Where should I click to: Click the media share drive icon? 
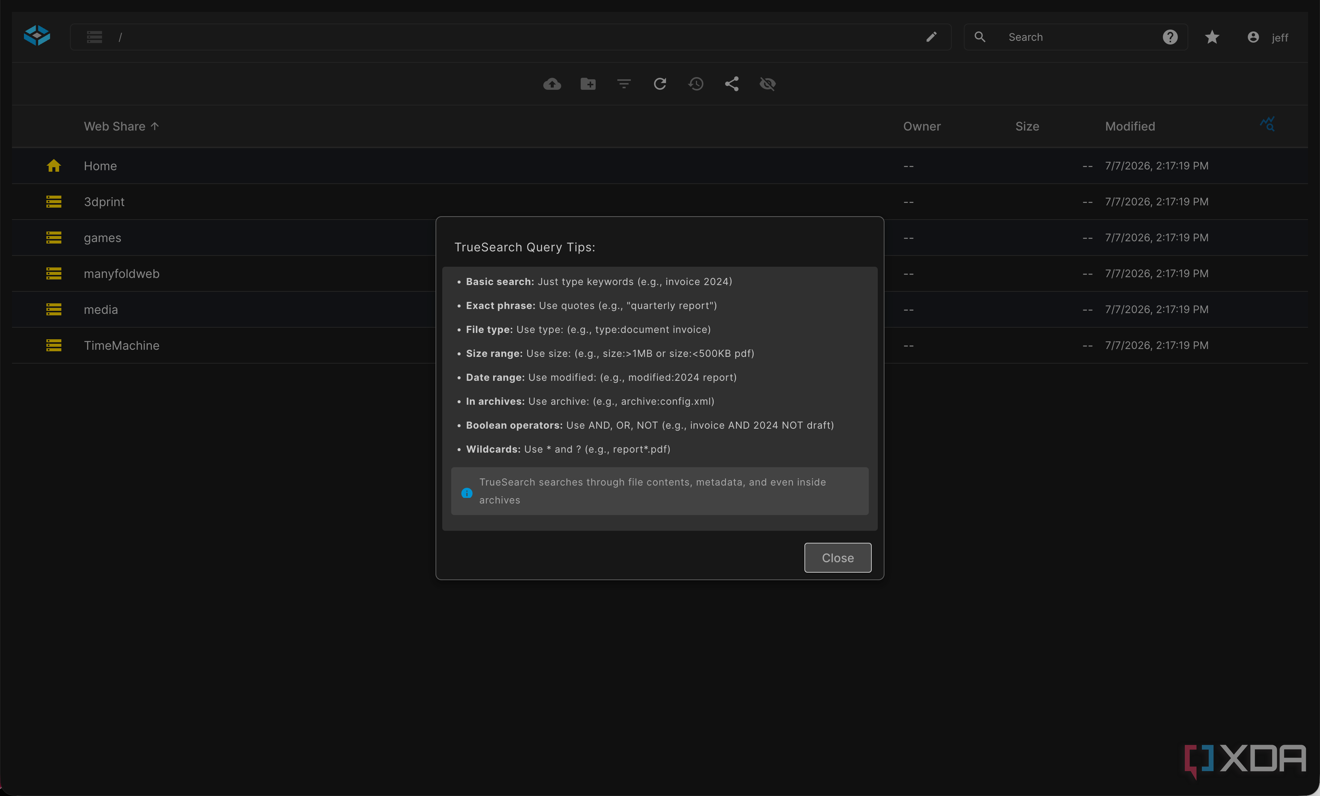tap(54, 309)
